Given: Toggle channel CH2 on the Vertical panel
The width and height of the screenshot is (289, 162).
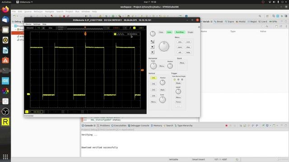Looking at the screenshot, I should point(154,84).
